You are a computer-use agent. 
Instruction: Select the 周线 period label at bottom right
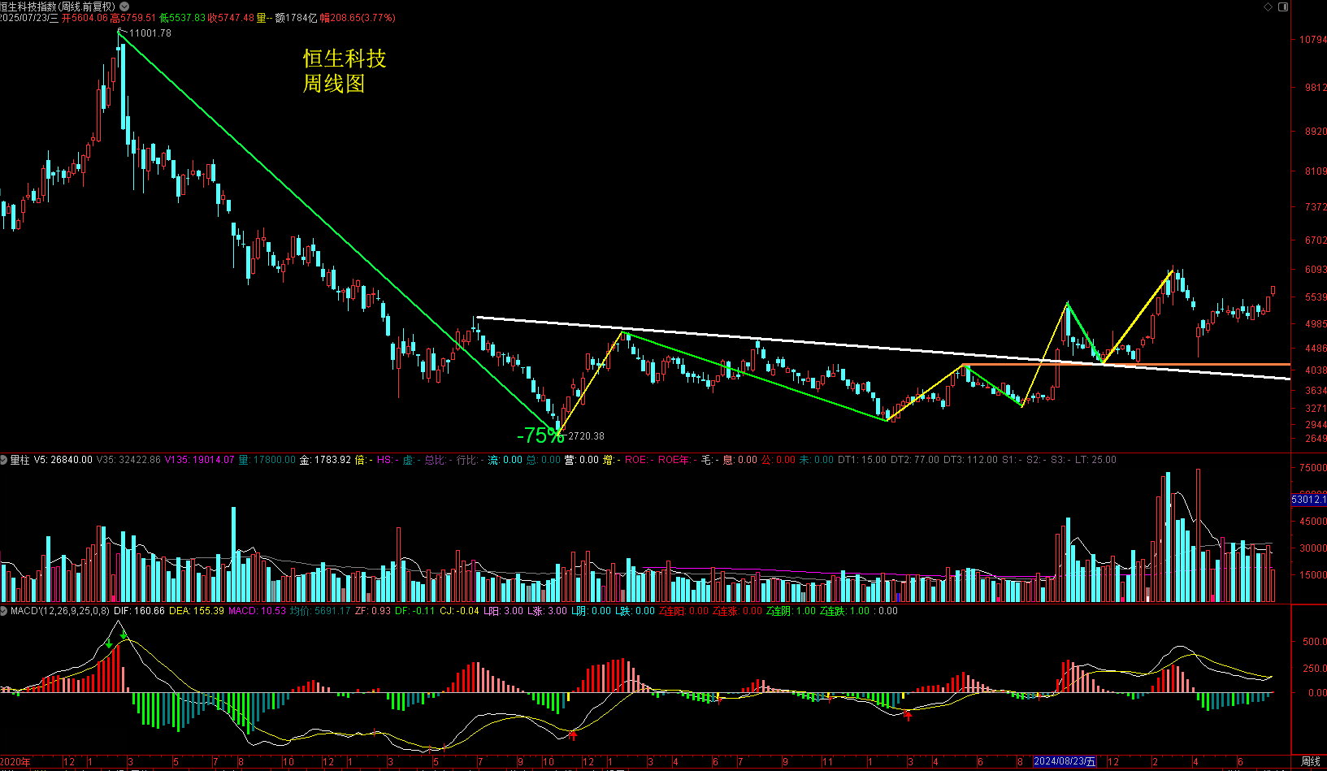1310,761
